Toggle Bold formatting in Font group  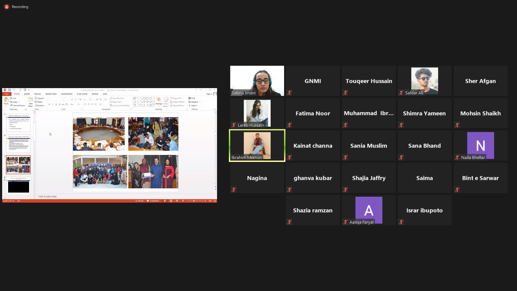click(49, 105)
